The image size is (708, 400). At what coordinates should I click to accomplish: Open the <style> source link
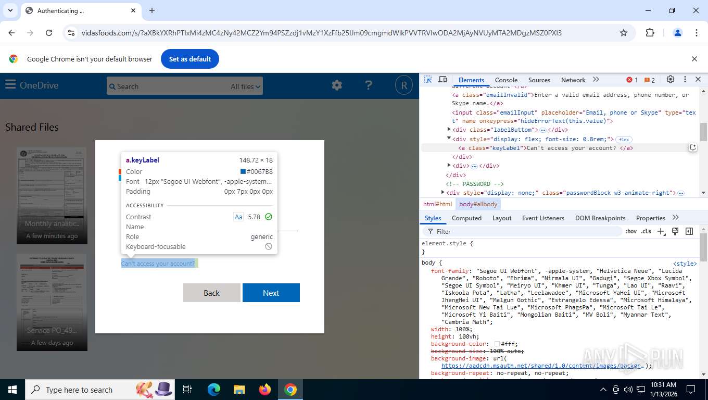tap(685, 264)
